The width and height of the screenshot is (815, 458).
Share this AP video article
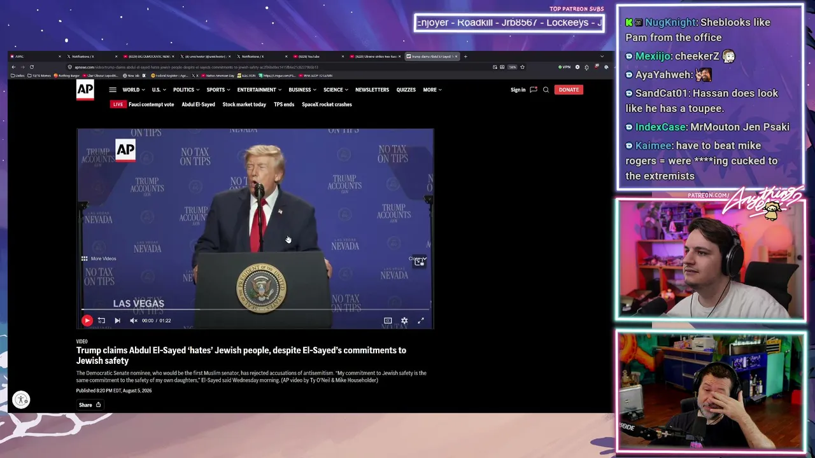(90, 405)
